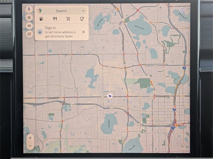The width and height of the screenshot is (213, 159).
Task: Search for grocery stores via cart icon
Action: (68, 19)
